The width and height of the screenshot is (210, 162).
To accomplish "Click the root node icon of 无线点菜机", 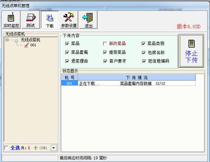I will tap(16, 41).
